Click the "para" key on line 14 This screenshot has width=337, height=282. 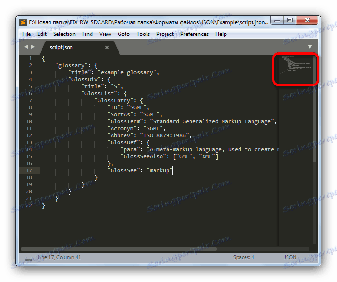130,149
